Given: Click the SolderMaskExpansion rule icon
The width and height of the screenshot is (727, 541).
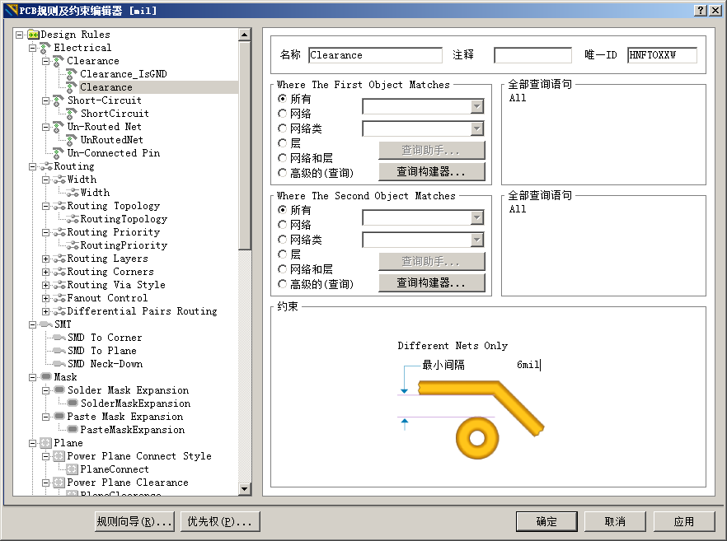Looking at the screenshot, I should 73,403.
